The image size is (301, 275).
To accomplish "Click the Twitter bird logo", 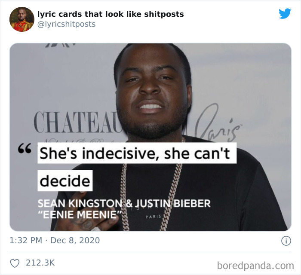I will pyautogui.click(x=285, y=13).
